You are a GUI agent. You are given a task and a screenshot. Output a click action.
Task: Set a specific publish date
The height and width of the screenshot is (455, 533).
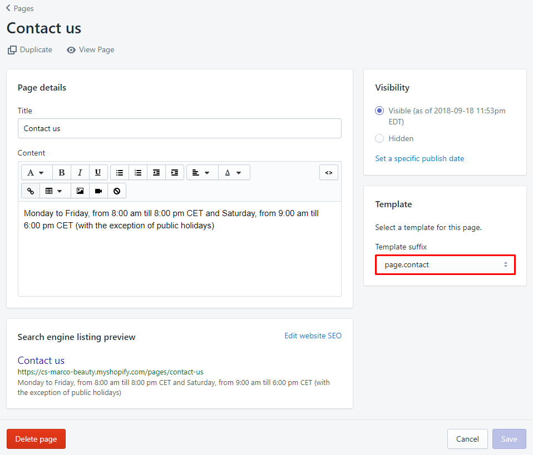420,158
